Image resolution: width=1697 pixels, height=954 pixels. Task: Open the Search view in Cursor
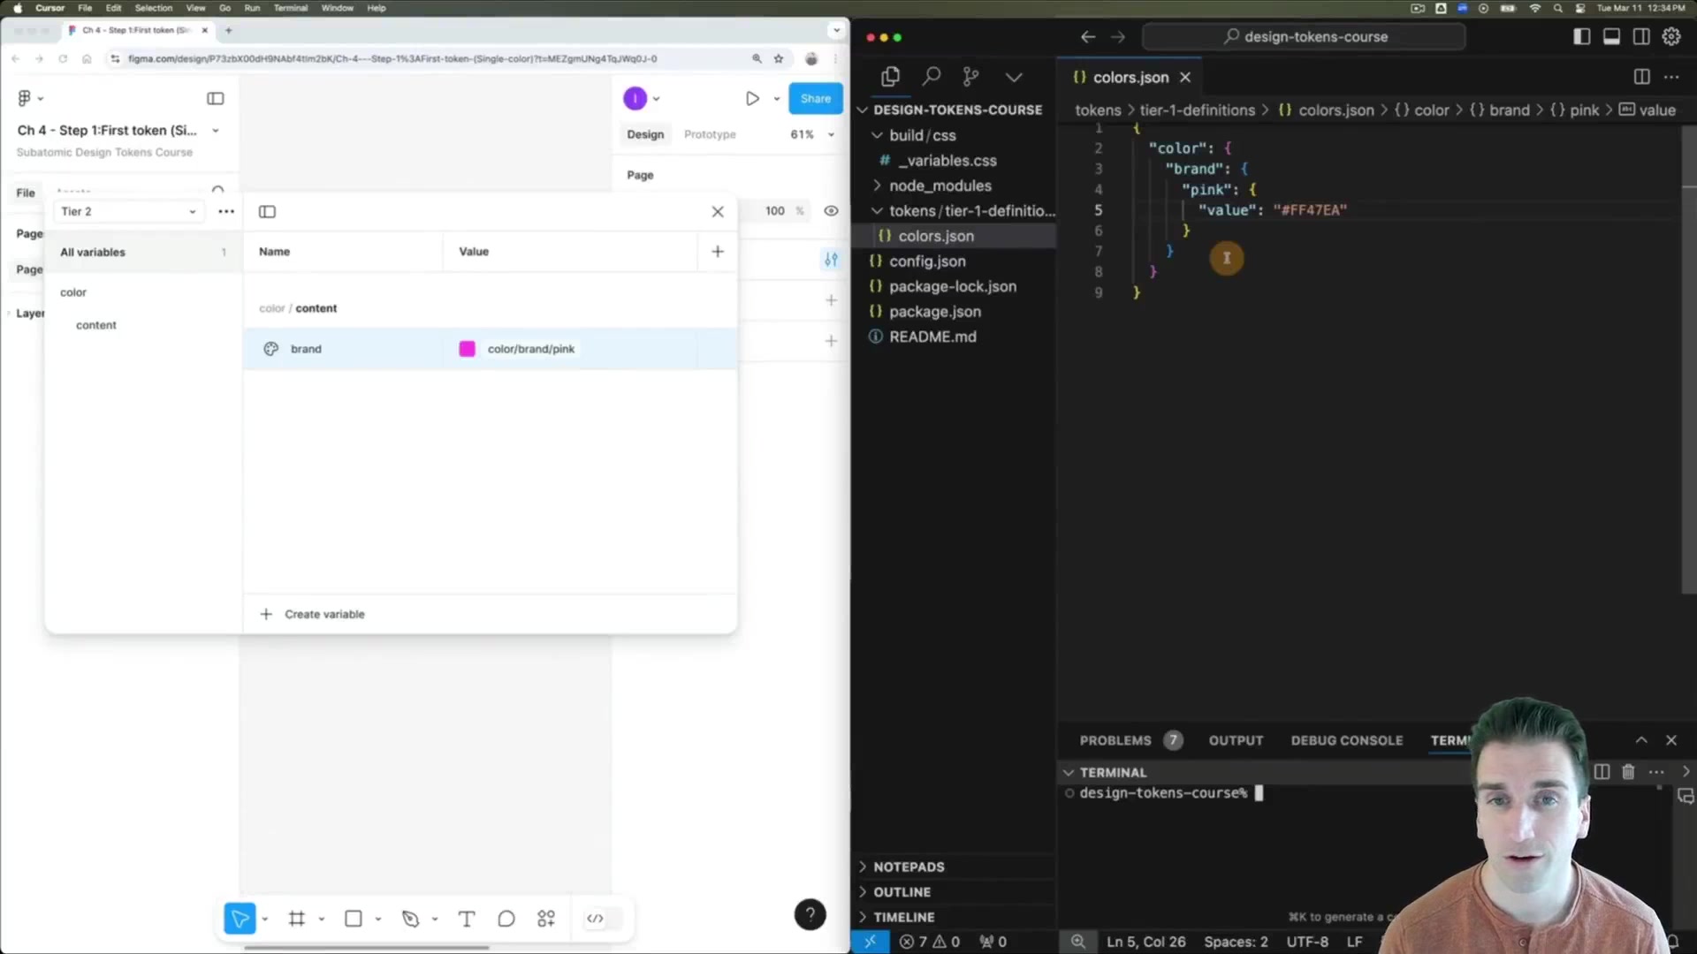pos(931,77)
